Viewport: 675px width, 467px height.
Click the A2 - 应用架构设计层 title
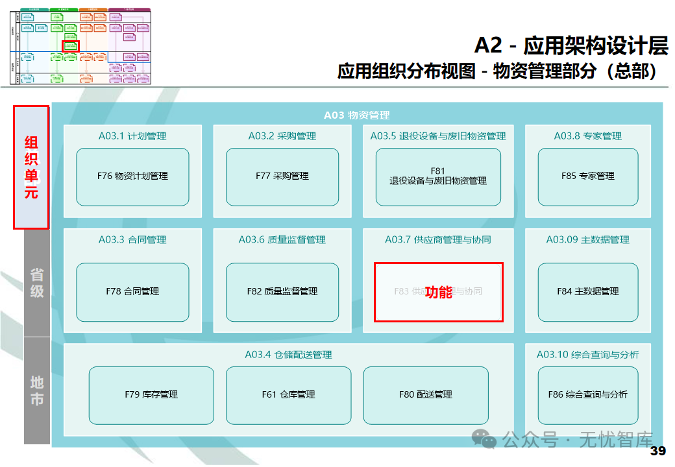point(572,45)
